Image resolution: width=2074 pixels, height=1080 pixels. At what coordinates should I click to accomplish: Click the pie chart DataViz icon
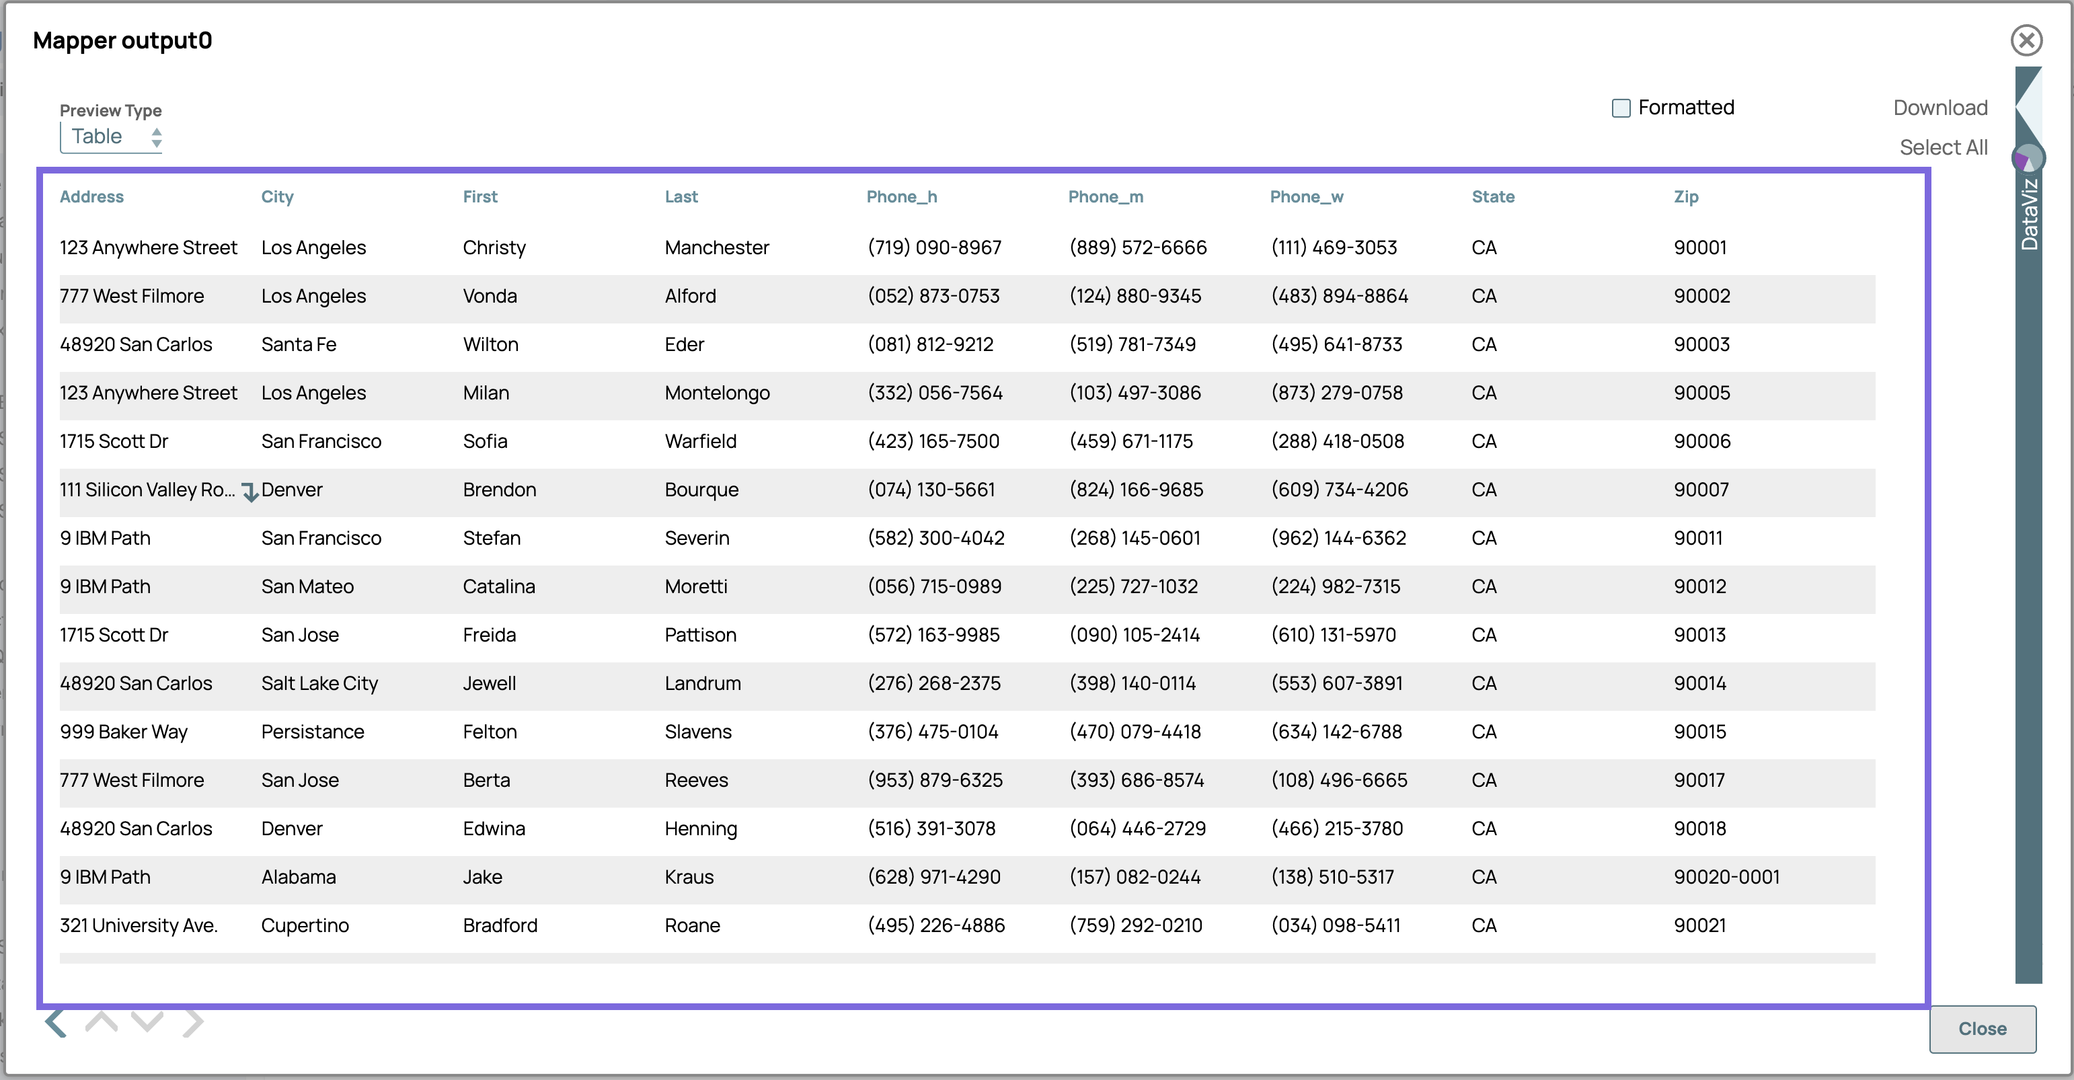click(x=2028, y=158)
